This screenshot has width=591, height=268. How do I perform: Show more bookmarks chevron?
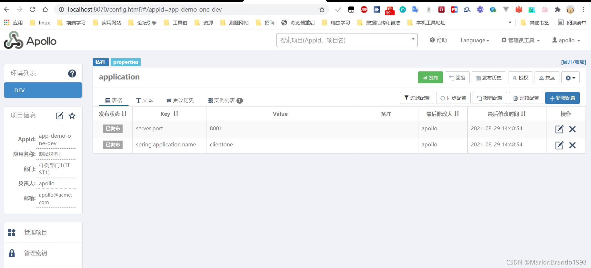click(510, 23)
